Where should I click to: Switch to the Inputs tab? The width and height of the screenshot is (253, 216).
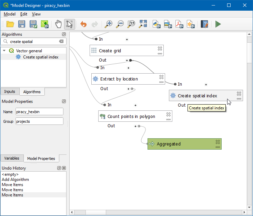pyautogui.click(x=10, y=91)
